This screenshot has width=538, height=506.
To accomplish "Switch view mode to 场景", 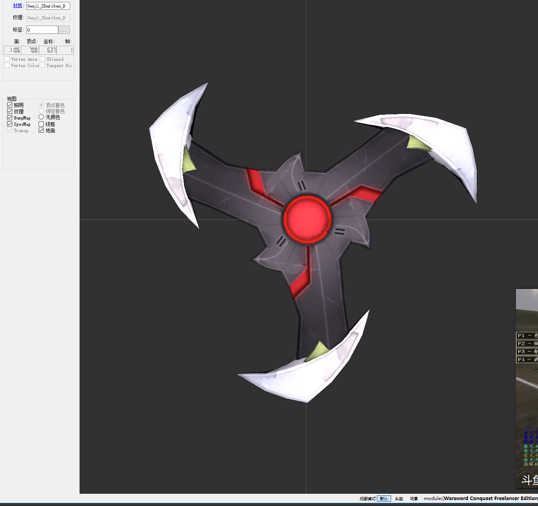I will [x=414, y=499].
